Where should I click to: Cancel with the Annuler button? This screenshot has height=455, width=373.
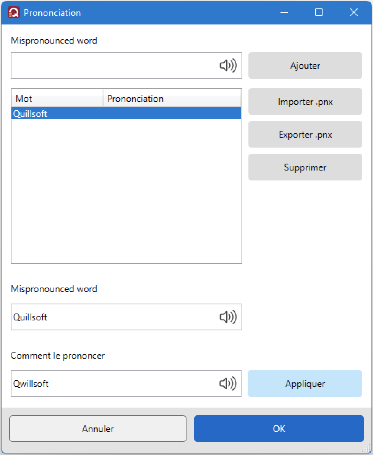98,429
